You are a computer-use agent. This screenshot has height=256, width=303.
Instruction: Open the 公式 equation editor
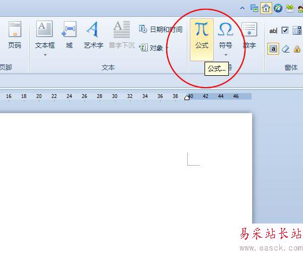point(202,40)
